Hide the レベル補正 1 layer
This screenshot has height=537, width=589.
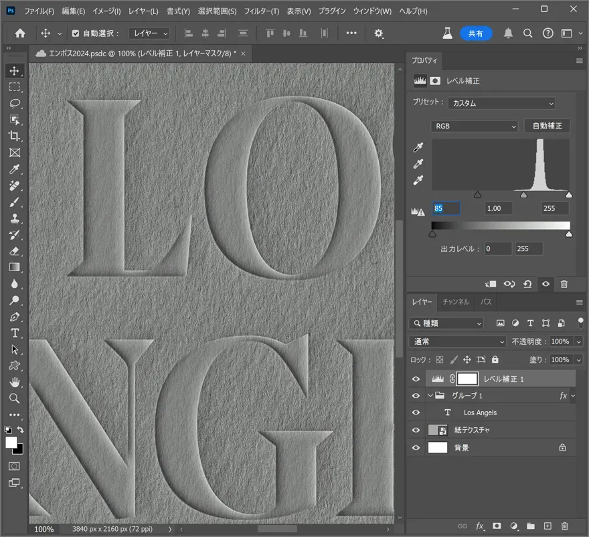[x=416, y=379]
